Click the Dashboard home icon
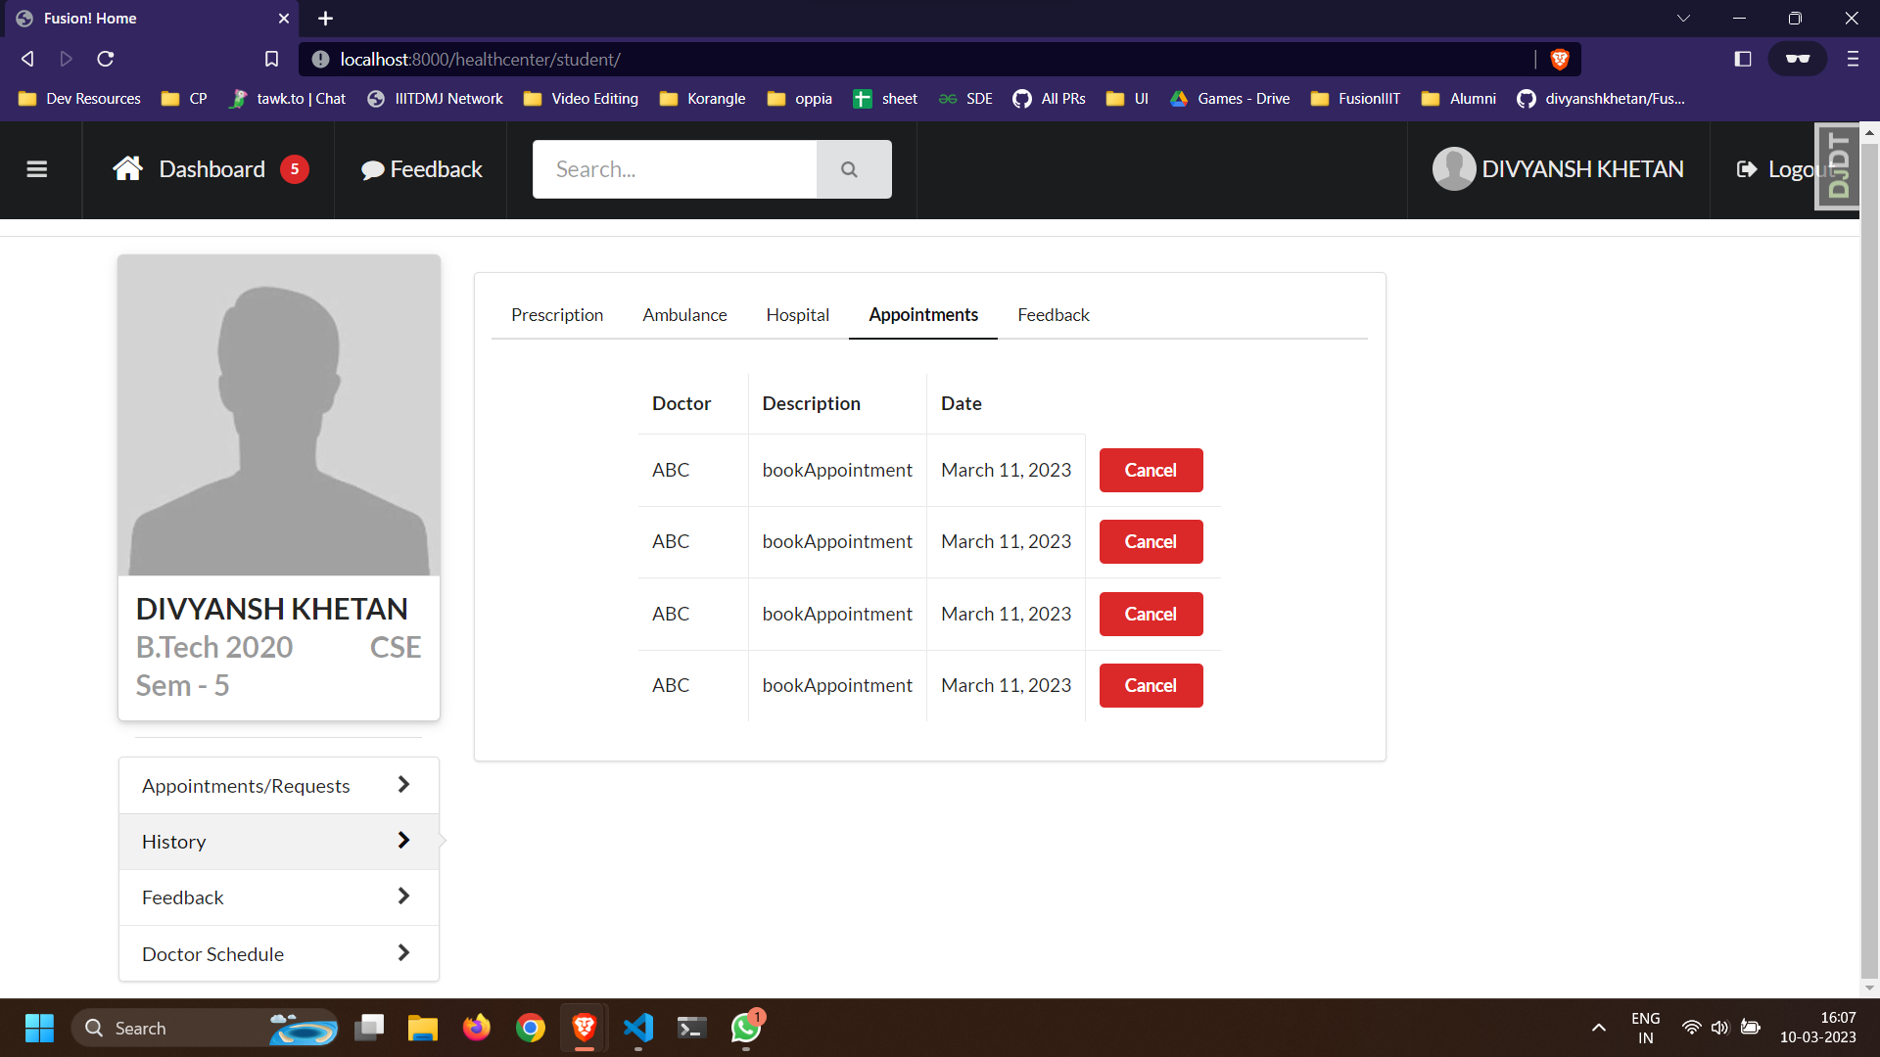The height and width of the screenshot is (1057, 1880). tap(128, 169)
